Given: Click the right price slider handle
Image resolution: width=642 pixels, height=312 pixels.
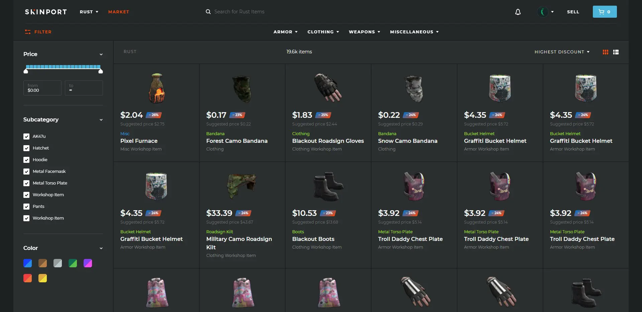Looking at the screenshot, I should click(101, 71).
